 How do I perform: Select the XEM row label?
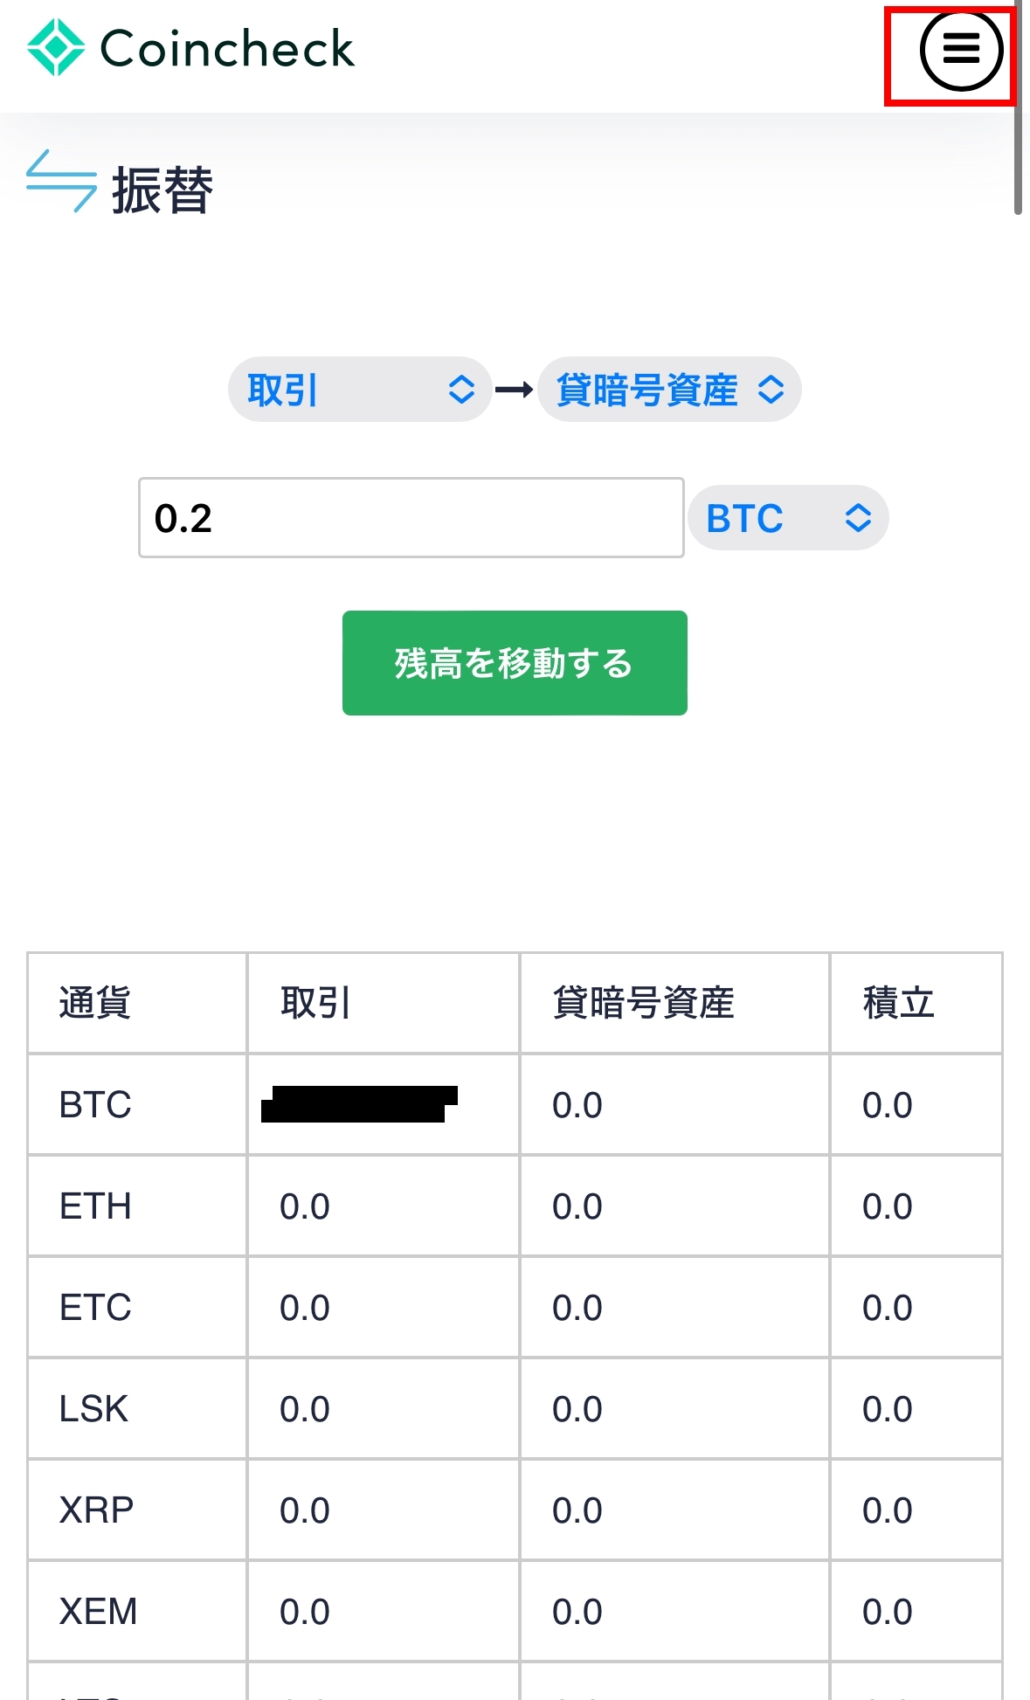(x=98, y=1612)
